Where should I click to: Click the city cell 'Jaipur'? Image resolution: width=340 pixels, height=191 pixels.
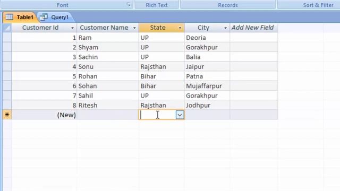point(207,66)
